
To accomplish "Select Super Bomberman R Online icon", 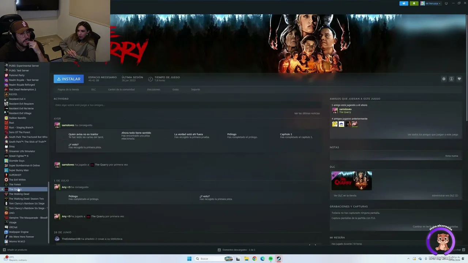I will (6, 165).
